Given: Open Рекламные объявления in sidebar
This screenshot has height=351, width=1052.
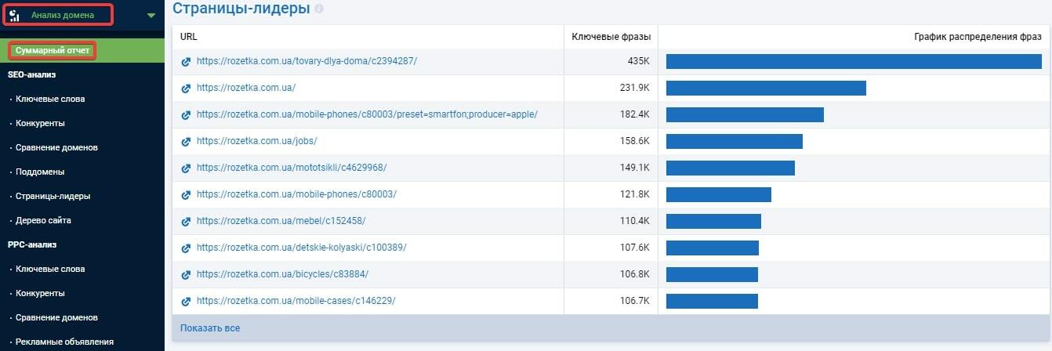Looking at the screenshot, I should point(64,342).
